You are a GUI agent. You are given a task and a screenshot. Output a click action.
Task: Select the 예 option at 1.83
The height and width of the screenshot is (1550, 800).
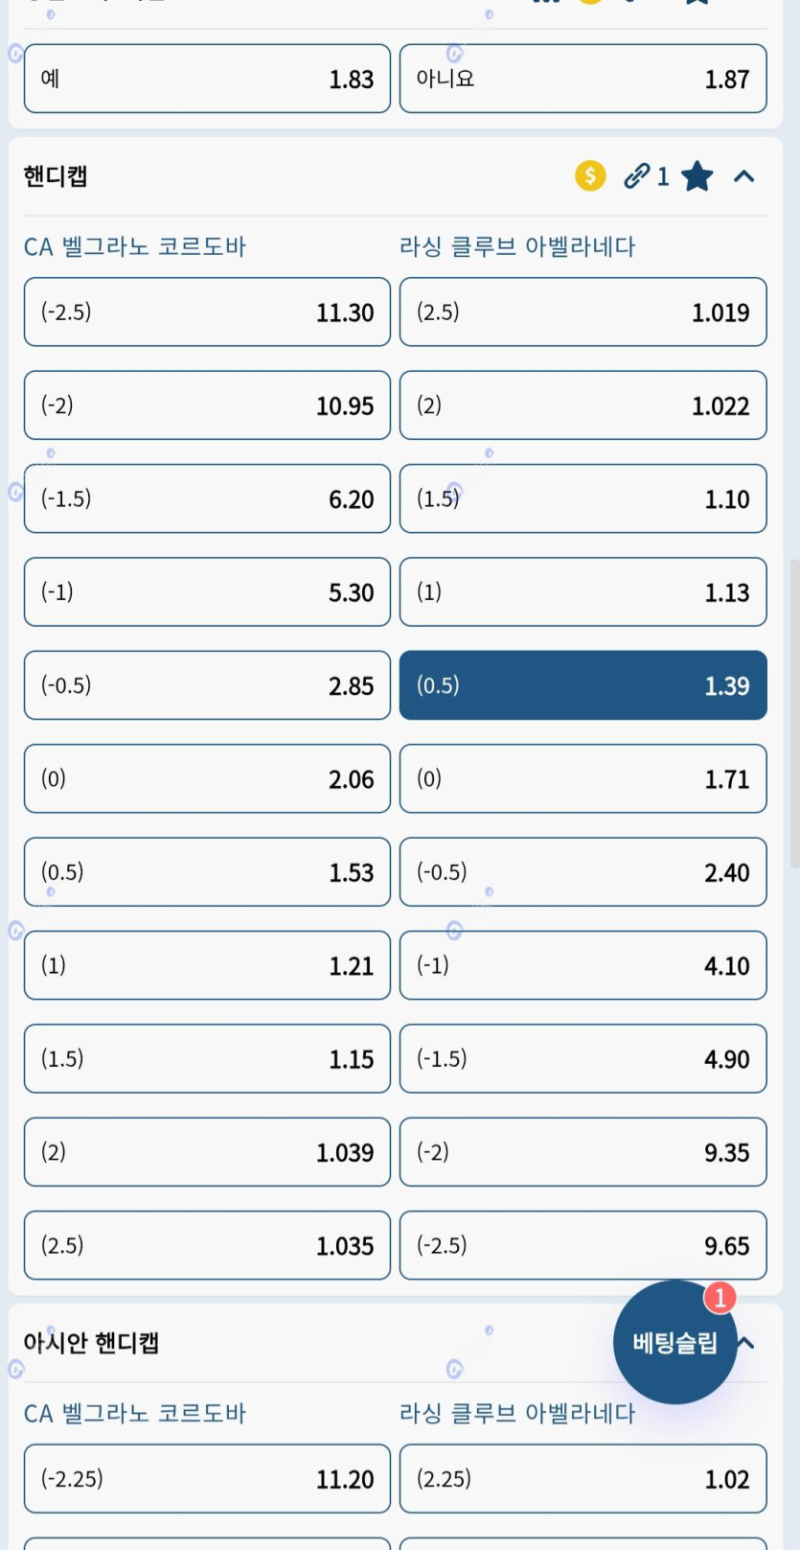[x=207, y=79]
